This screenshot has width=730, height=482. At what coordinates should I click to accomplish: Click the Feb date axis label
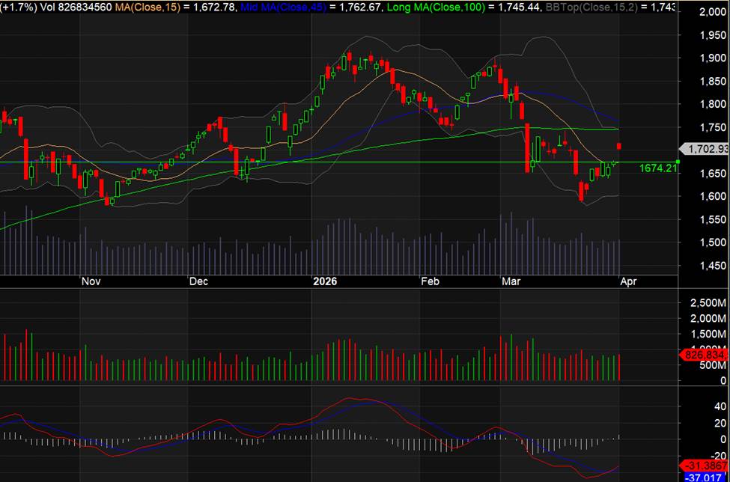pos(430,281)
